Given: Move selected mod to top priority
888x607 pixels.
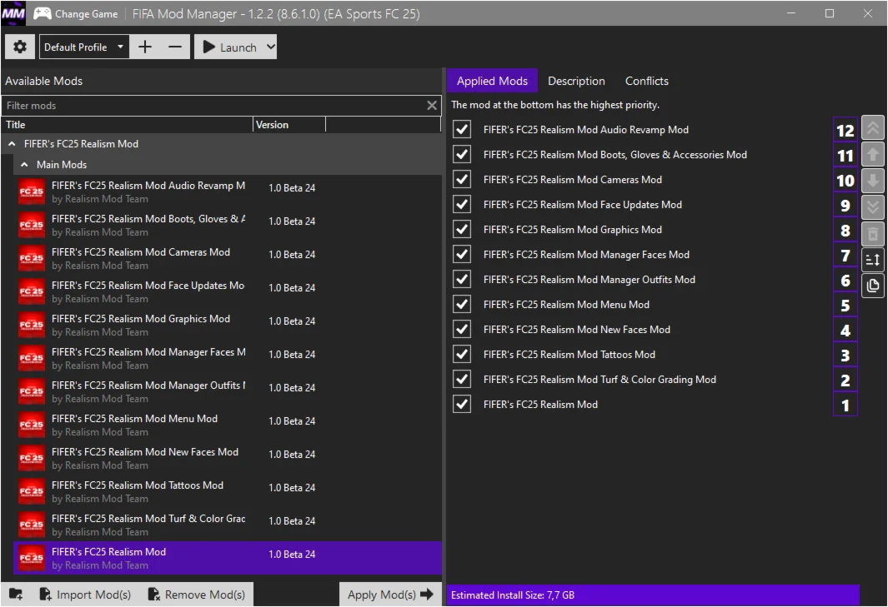Looking at the screenshot, I should tap(873, 128).
